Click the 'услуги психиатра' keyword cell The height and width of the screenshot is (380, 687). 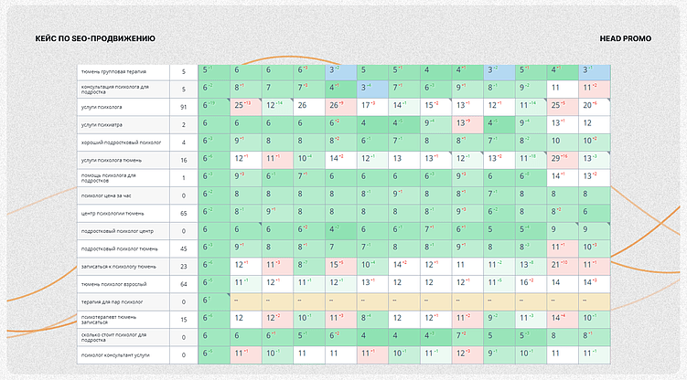(x=102, y=124)
